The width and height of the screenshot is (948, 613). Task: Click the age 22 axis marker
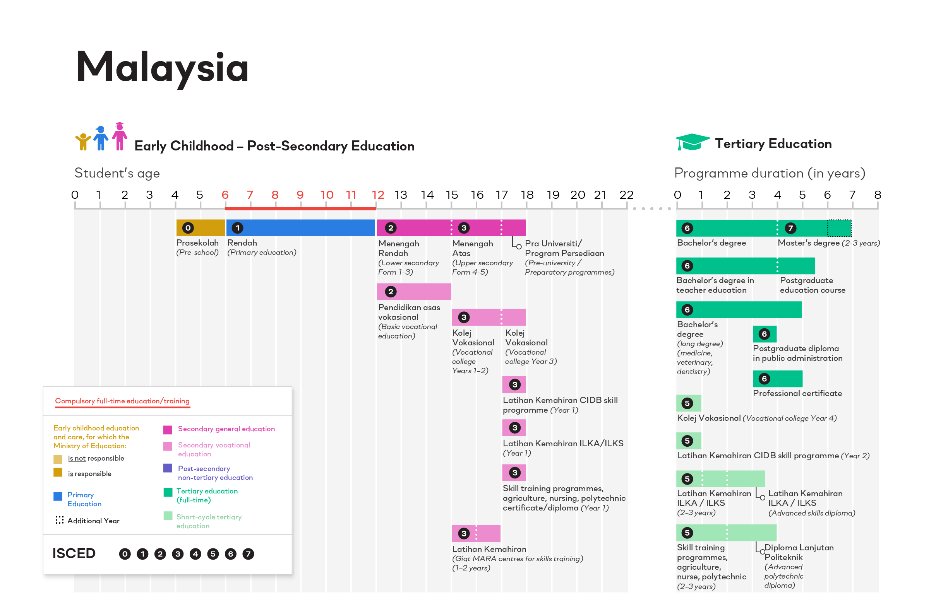click(x=626, y=195)
